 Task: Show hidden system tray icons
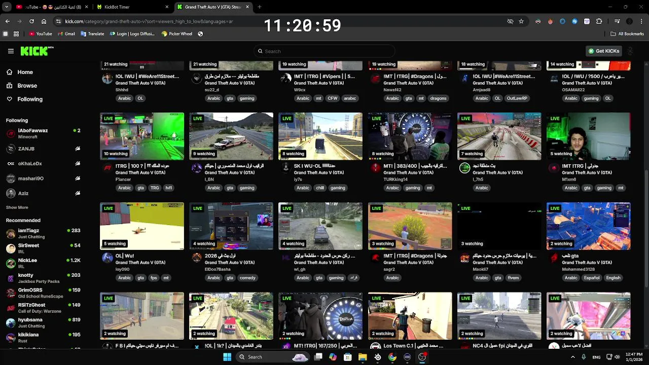(573, 357)
